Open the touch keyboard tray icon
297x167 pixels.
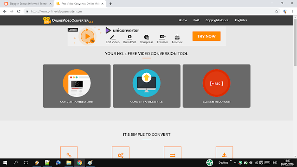267,163
